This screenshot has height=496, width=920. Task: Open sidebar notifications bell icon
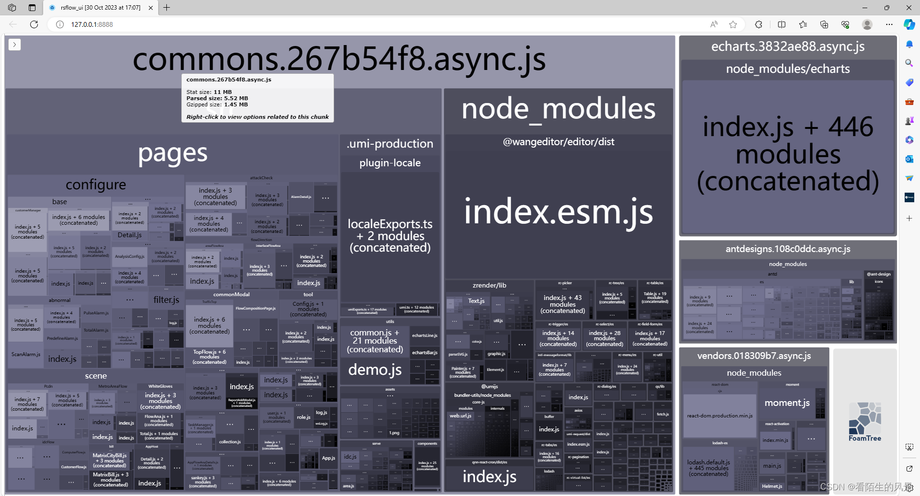[x=909, y=44]
